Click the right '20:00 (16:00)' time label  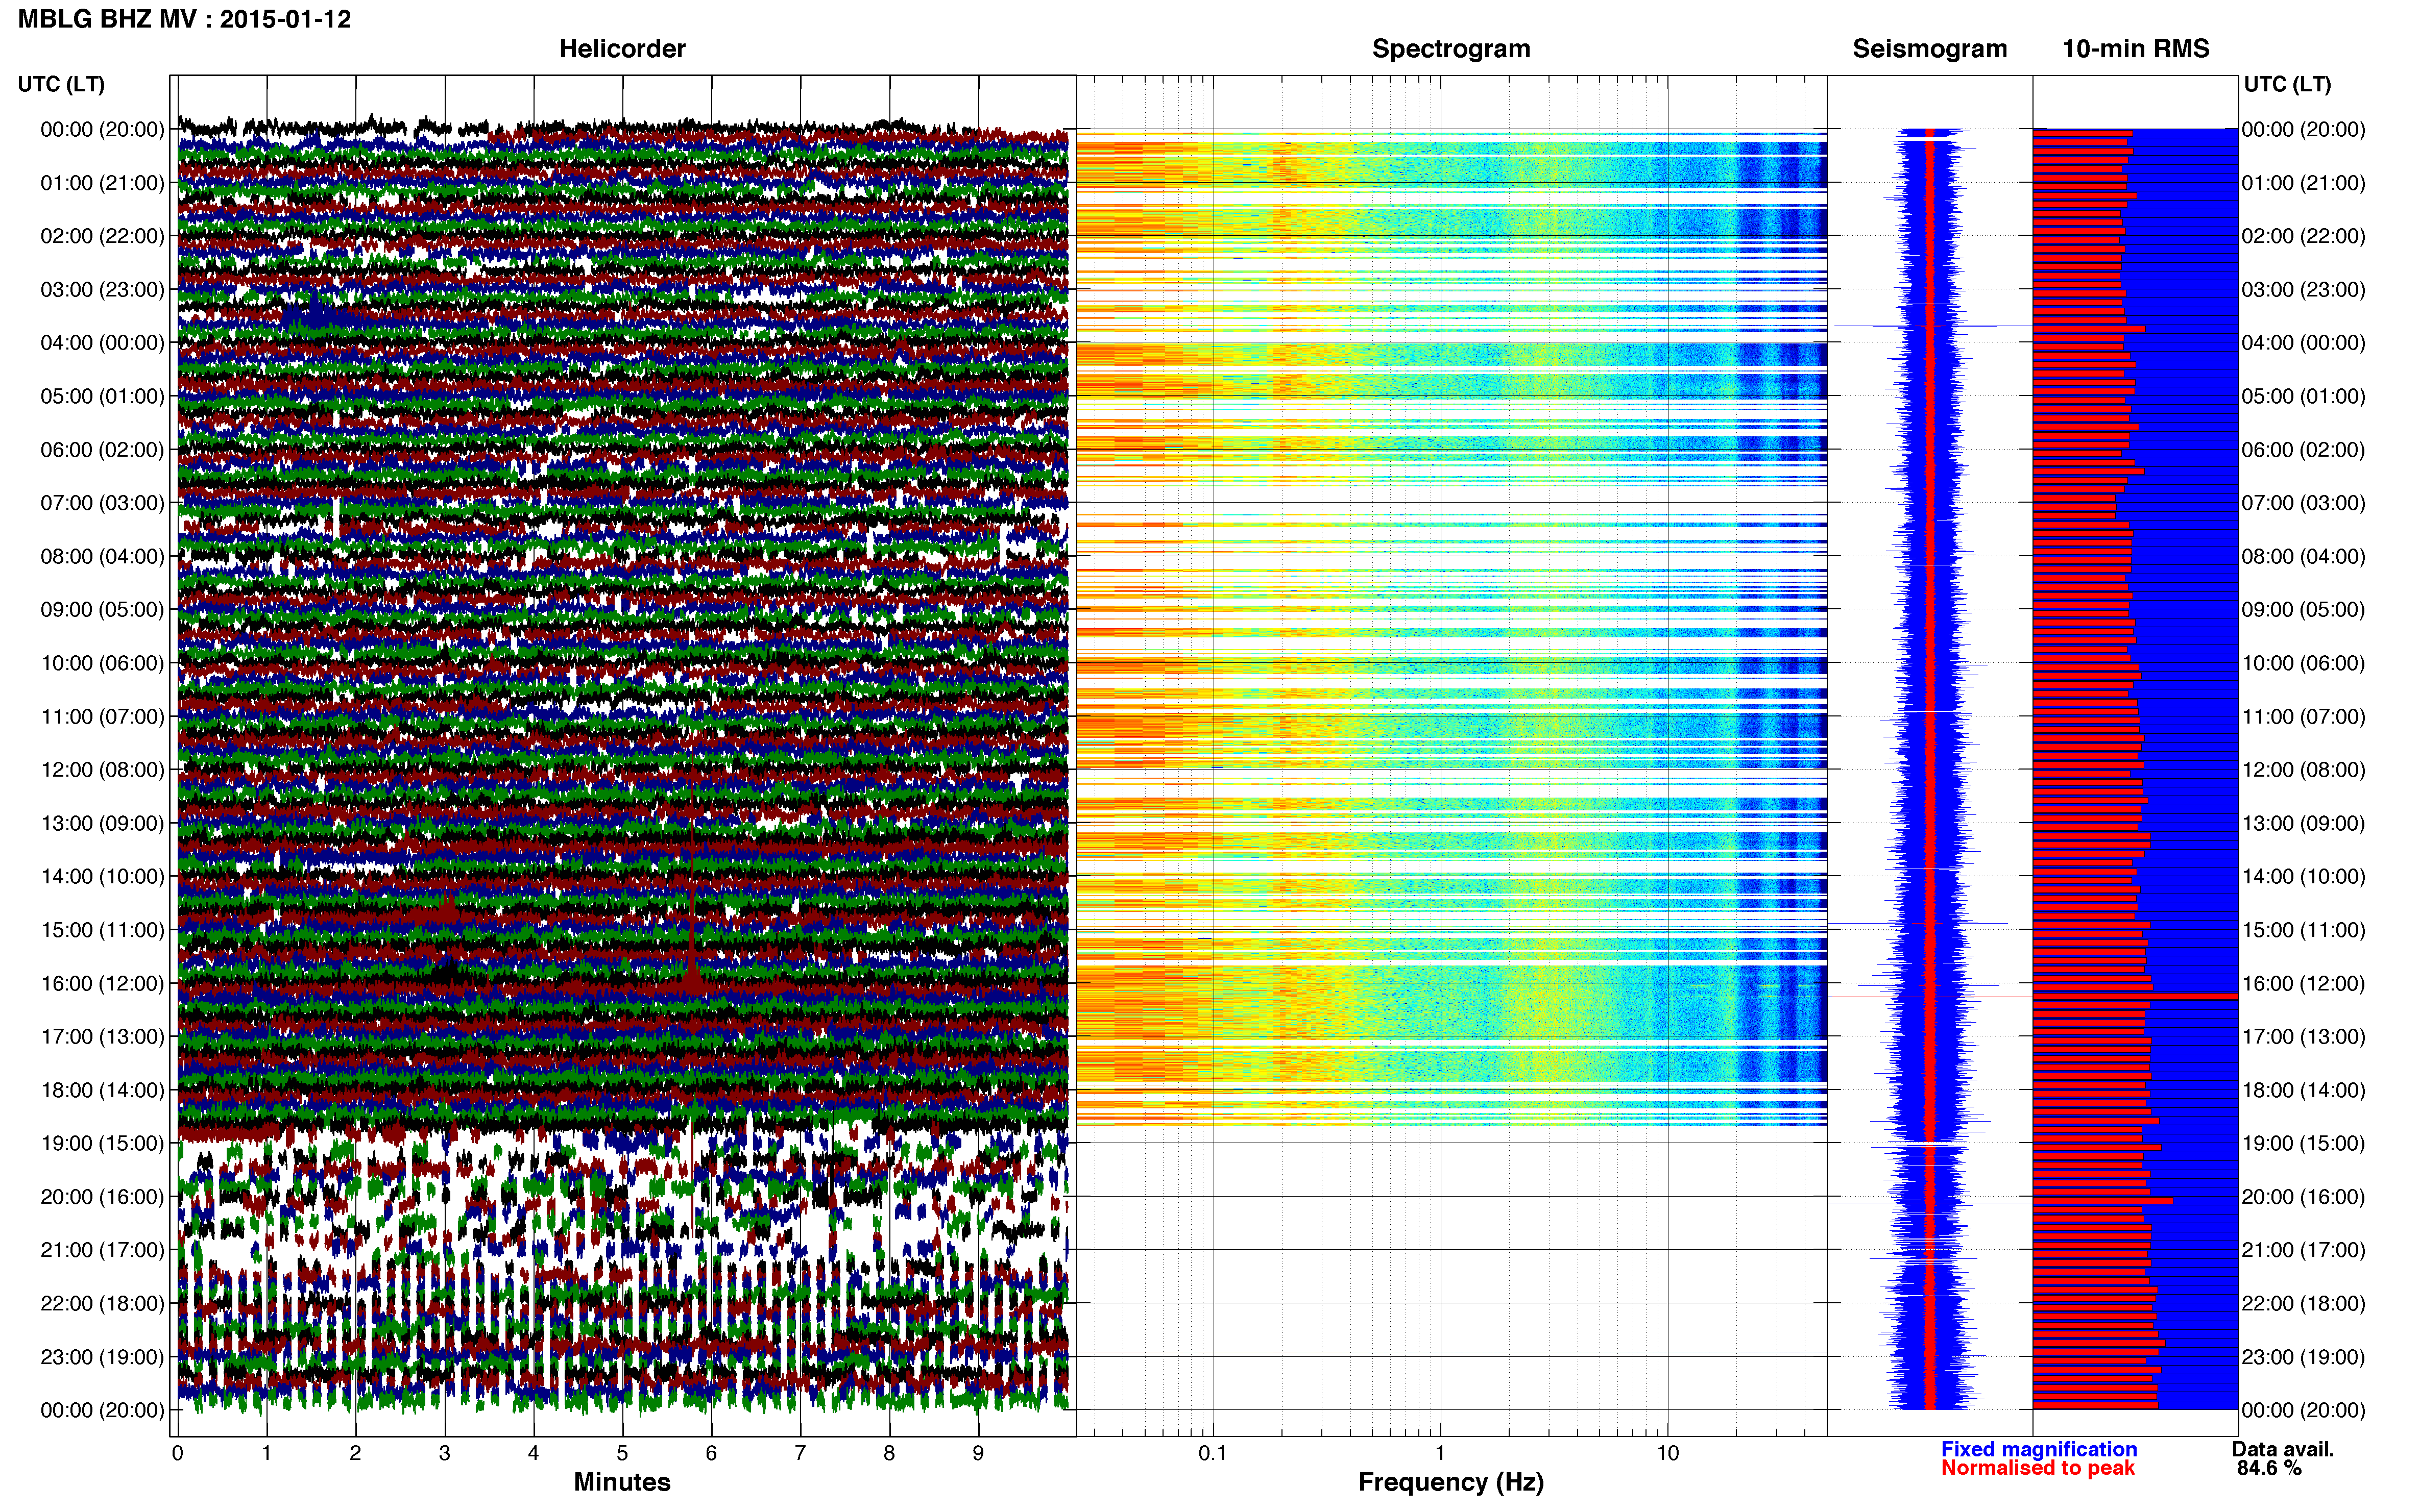click(2304, 1197)
